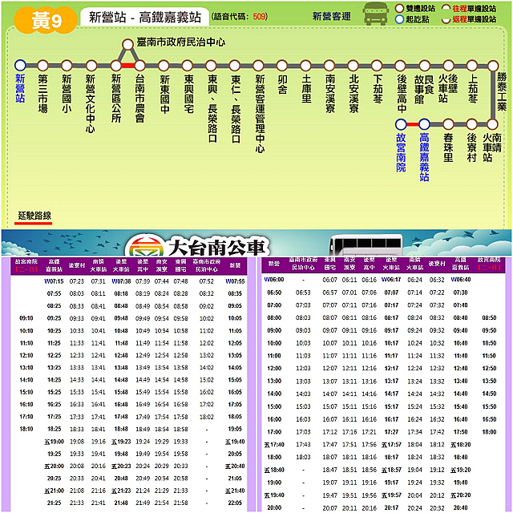Image resolution: width=513 pixels, height=513 pixels.
Task: Click the 五20:20 time cell
Action: pos(461,495)
